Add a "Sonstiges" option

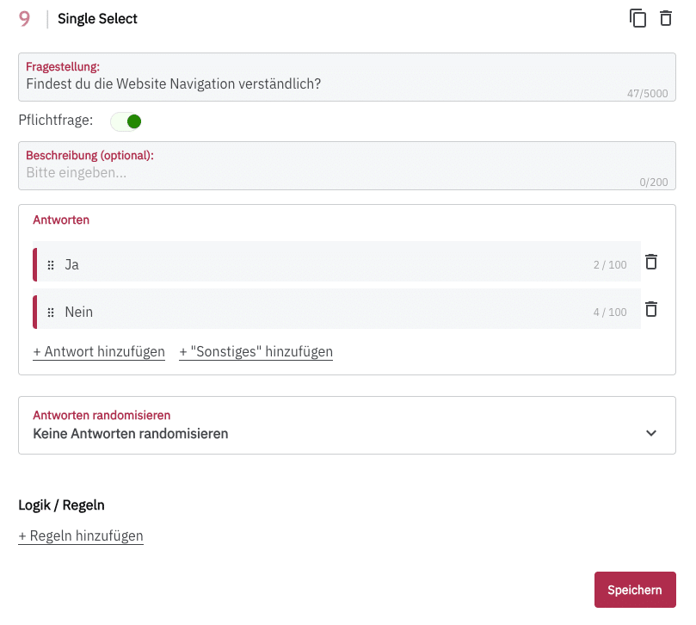(256, 351)
